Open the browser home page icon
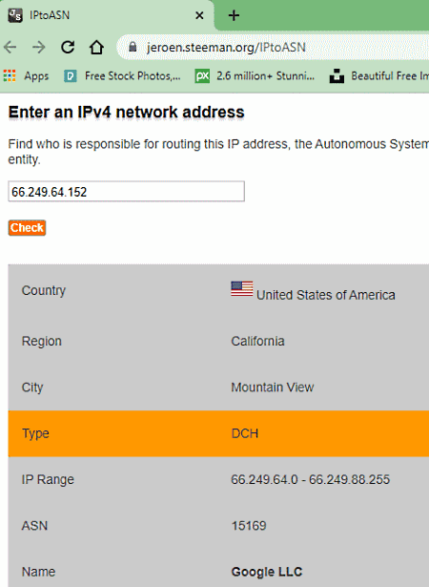Screen dimensions: 429x587 tap(96, 47)
